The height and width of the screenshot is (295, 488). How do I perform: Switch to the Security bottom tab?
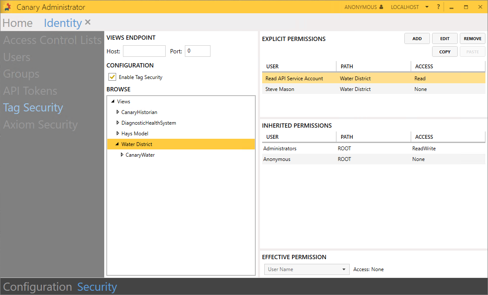[97, 286]
